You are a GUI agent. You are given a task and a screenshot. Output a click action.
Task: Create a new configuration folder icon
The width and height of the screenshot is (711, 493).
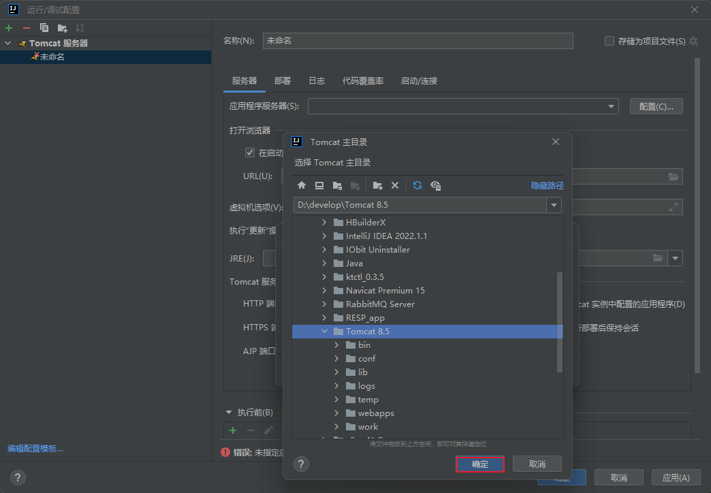tap(63, 28)
